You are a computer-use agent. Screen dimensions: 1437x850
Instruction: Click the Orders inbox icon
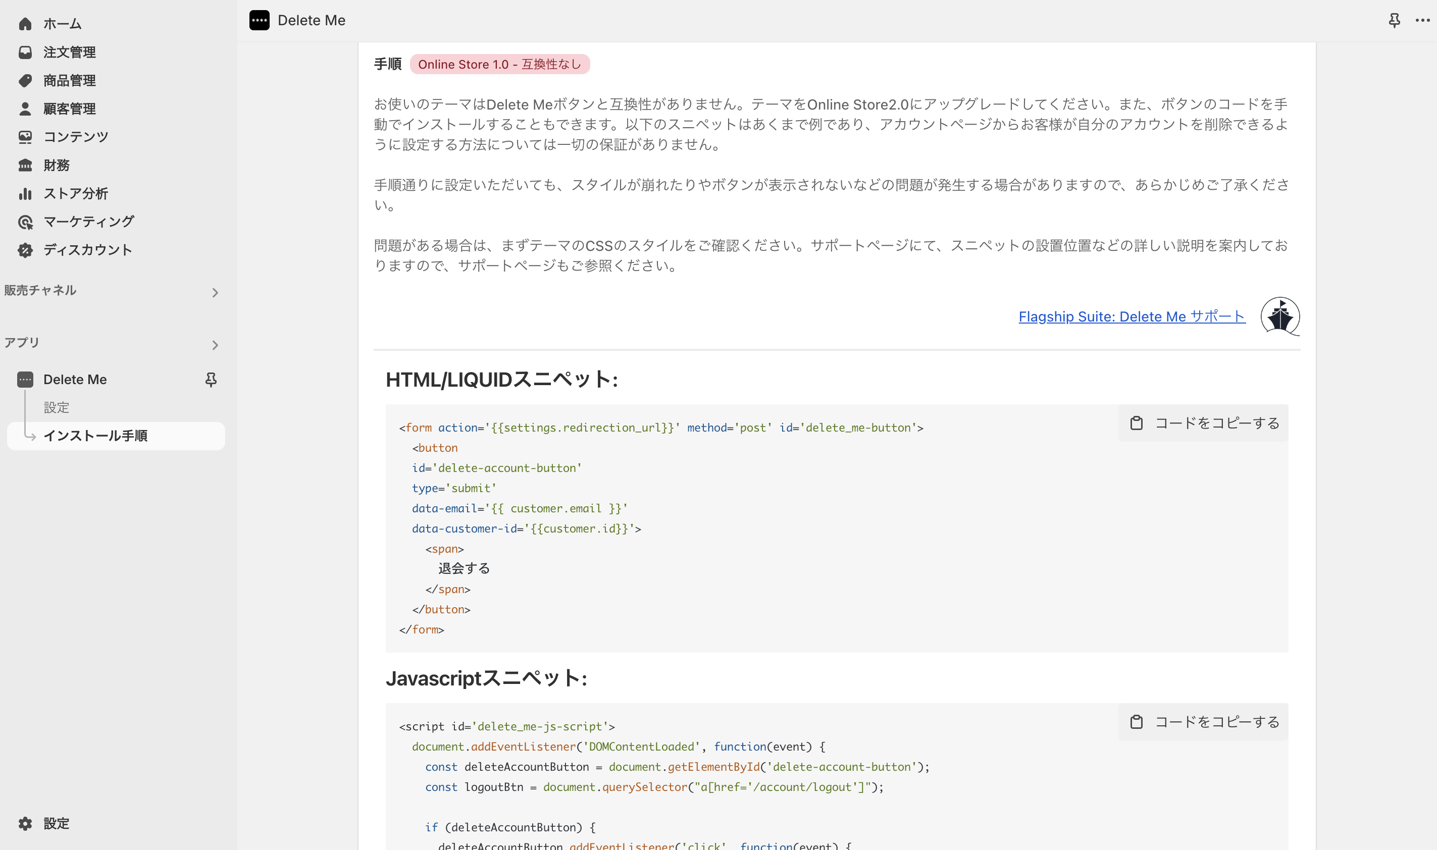[25, 52]
